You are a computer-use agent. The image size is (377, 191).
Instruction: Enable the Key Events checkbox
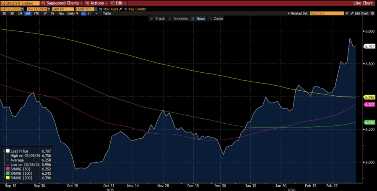pyautogui.click(x=126, y=9)
